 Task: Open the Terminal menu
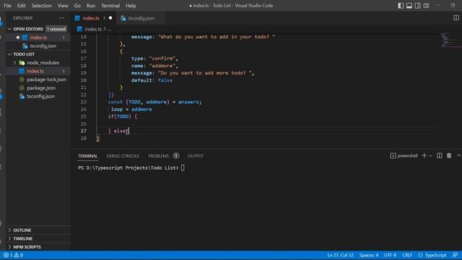110,6
